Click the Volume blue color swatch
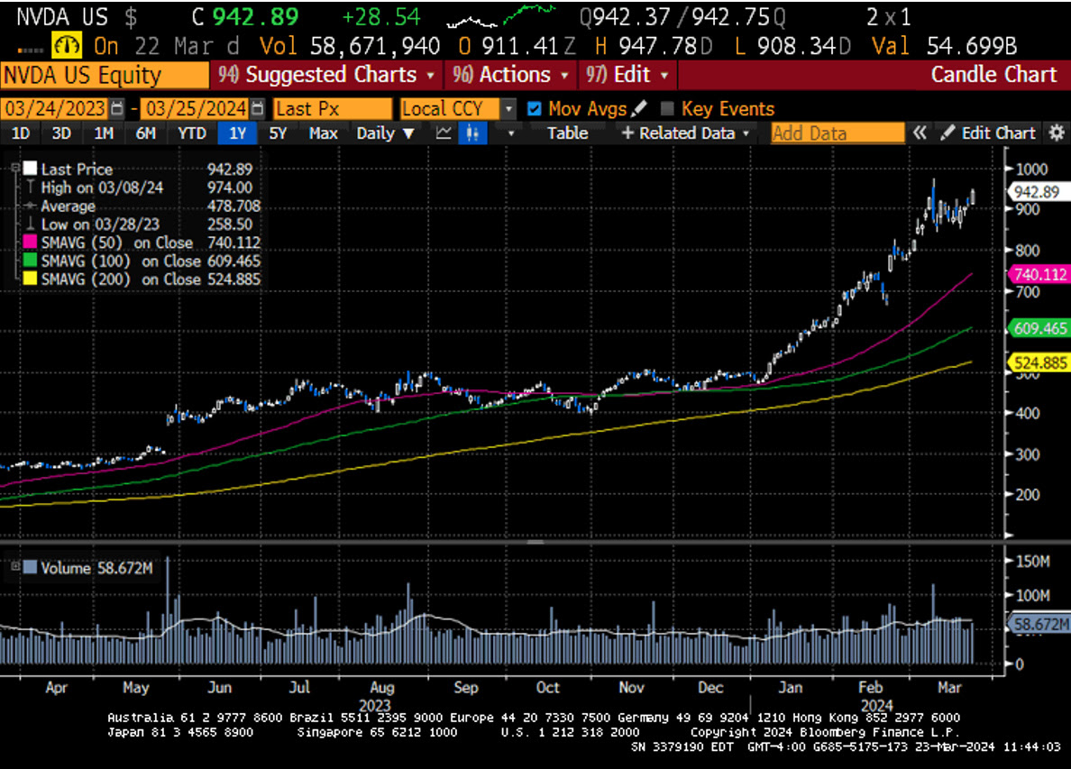The image size is (1071, 769). (x=30, y=567)
